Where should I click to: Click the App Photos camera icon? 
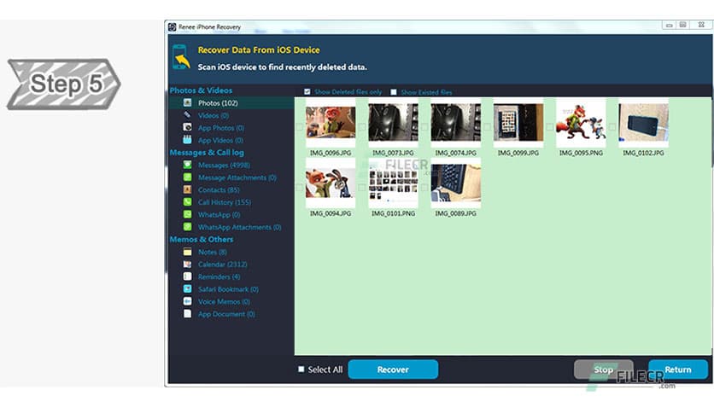(187, 127)
